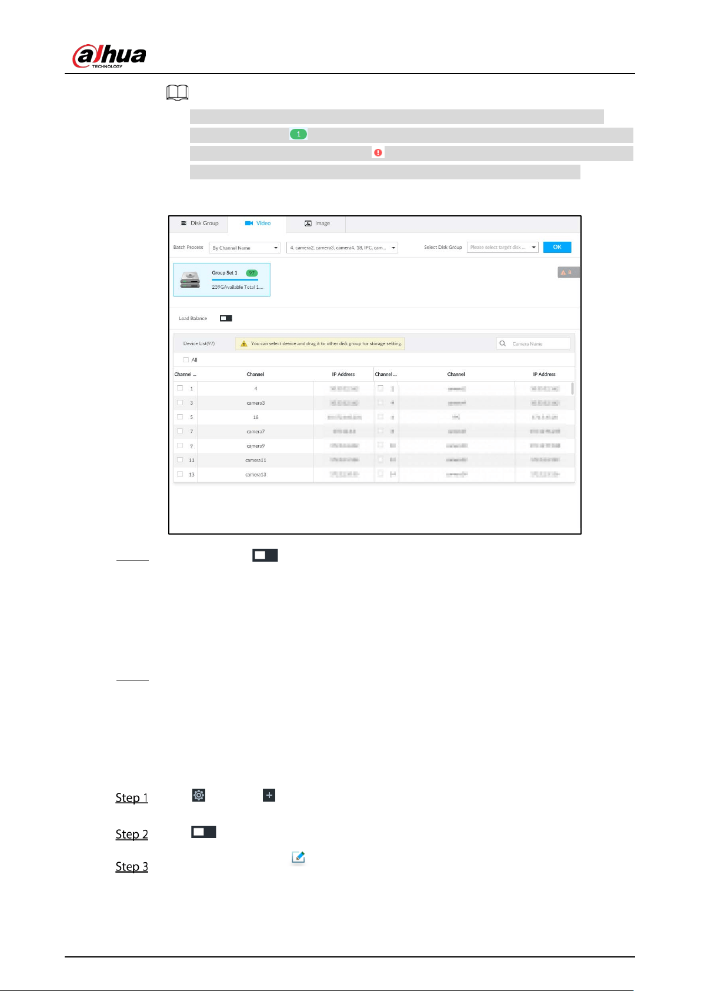Click the camera9 channel name
Image resolution: width=701 pixels, height=991 pixels.
click(256, 446)
